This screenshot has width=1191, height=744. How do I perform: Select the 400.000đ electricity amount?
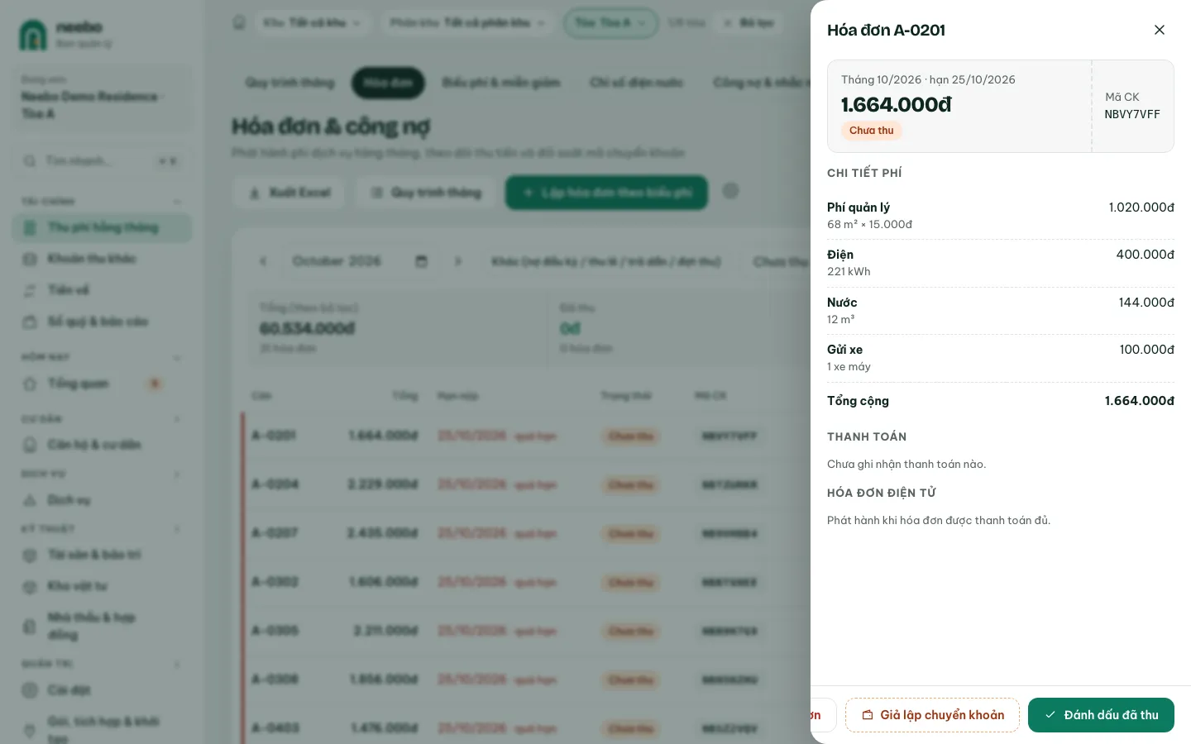click(1145, 255)
